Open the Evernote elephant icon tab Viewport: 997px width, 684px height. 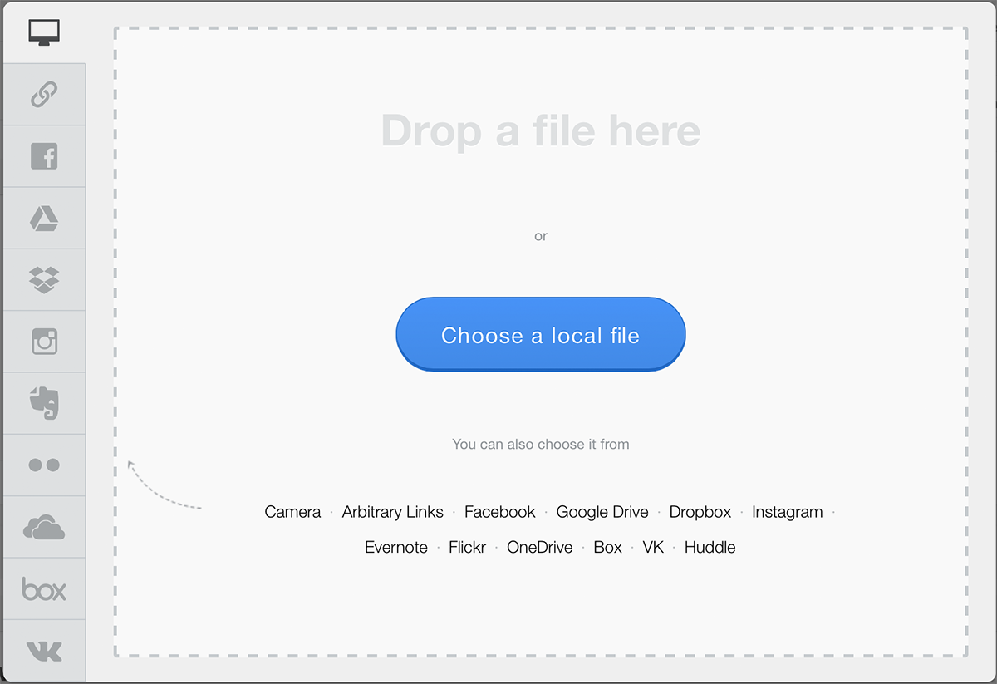coord(44,403)
